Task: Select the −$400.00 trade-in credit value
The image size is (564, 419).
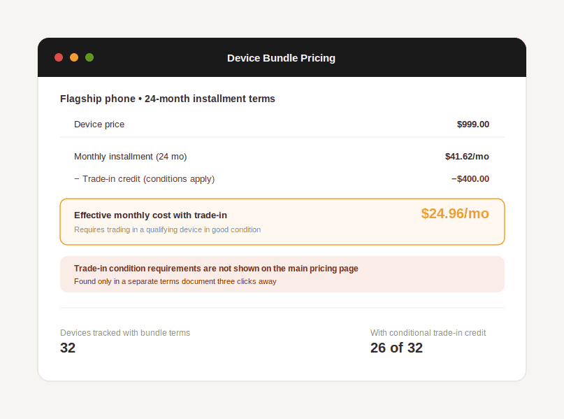Action: 470,179
